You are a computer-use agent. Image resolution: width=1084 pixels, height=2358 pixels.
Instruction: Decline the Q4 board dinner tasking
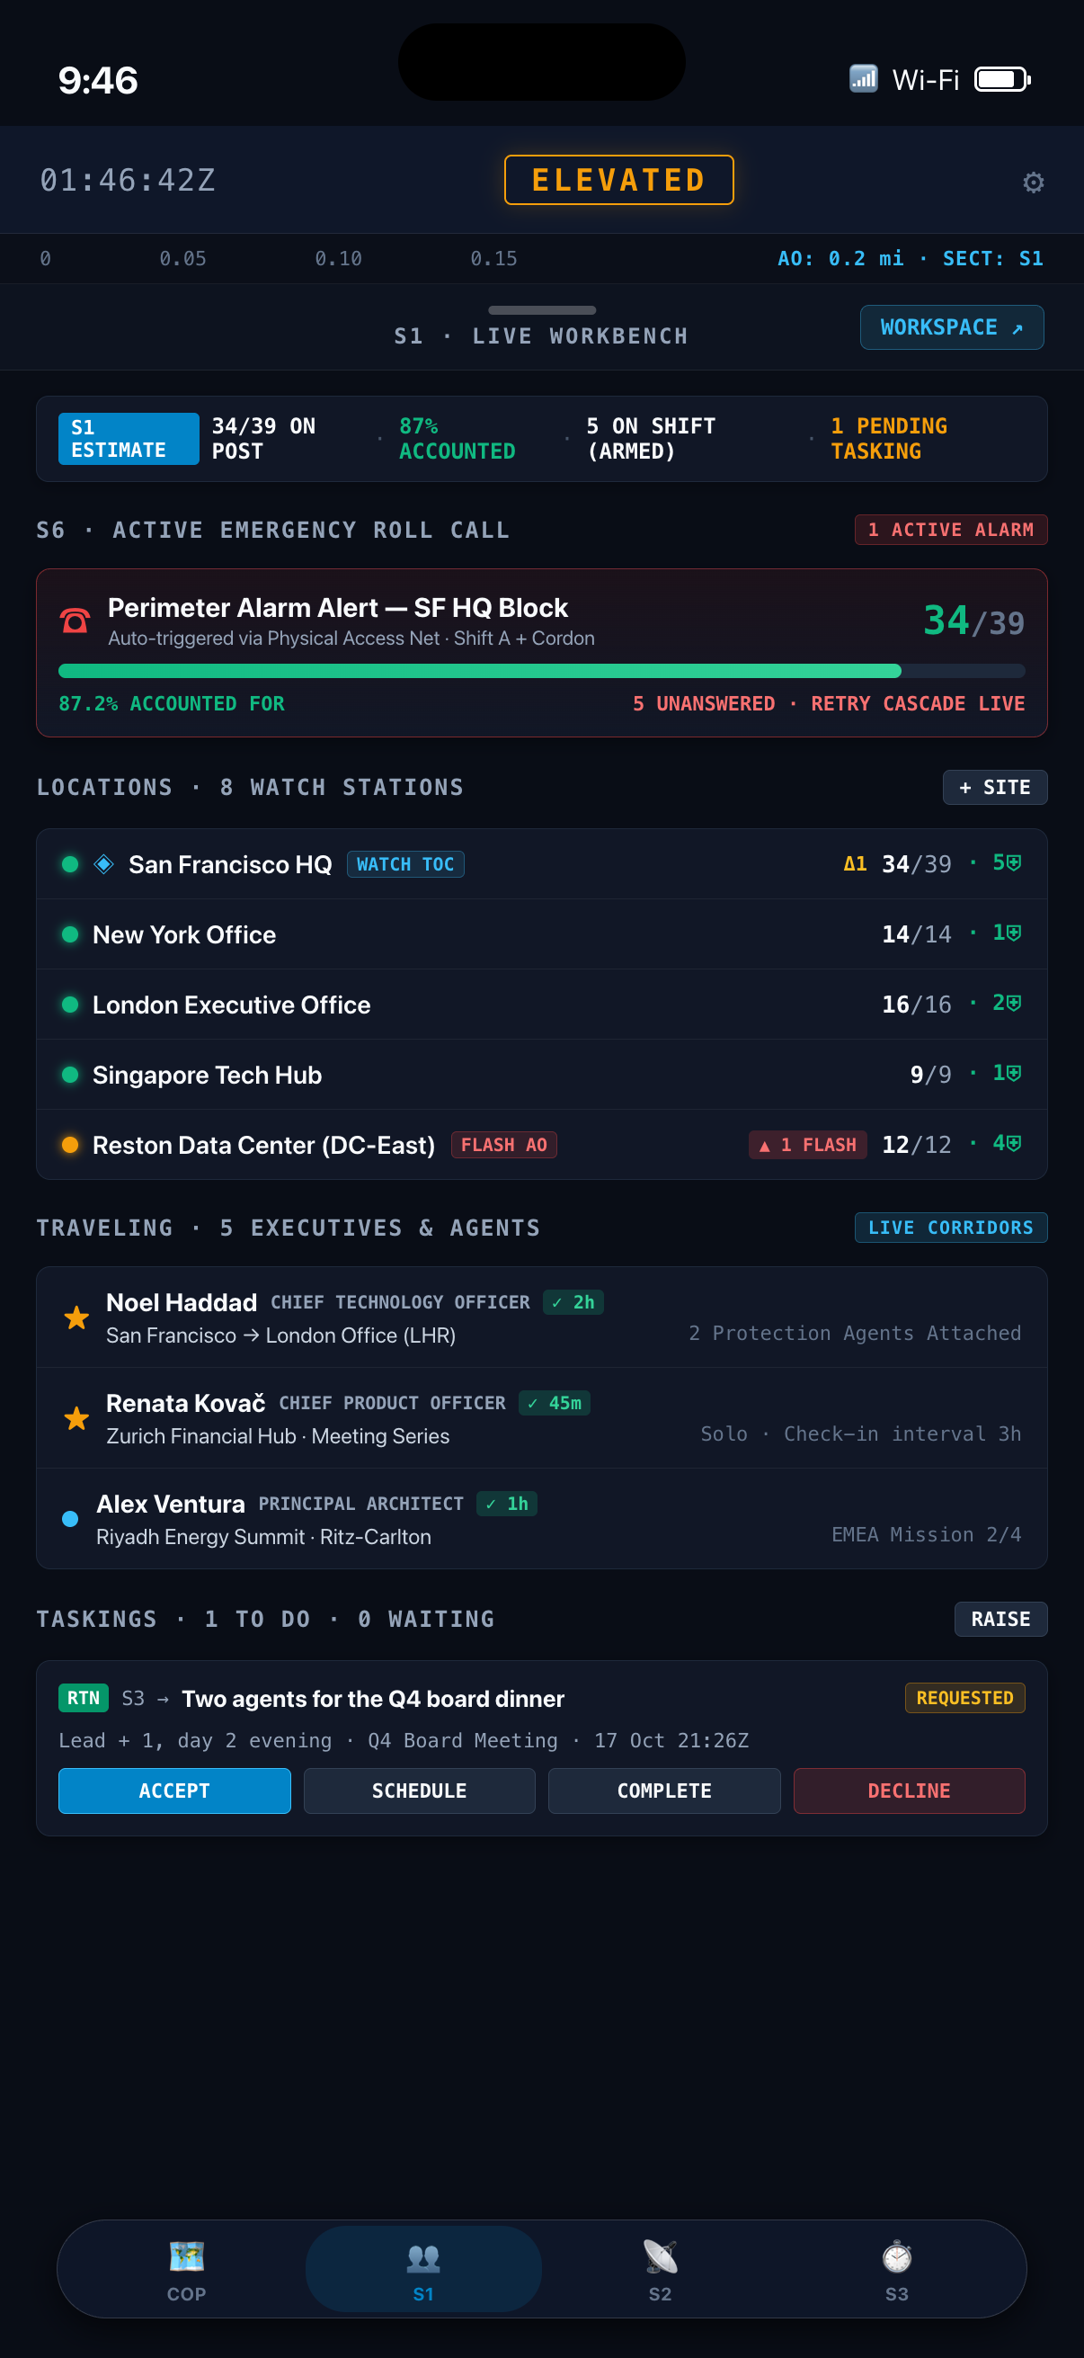point(909,1791)
